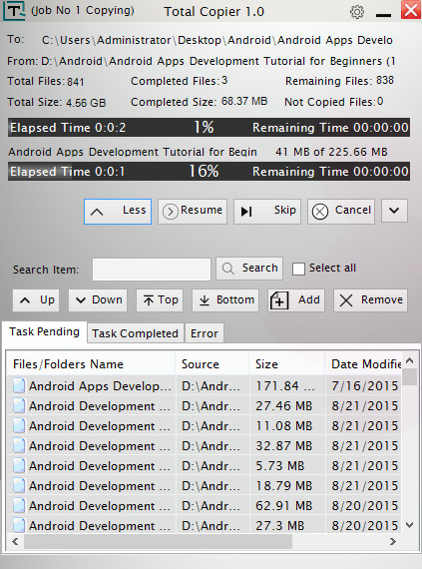Click the vertical scrollbar up arrow

point(410,360)
